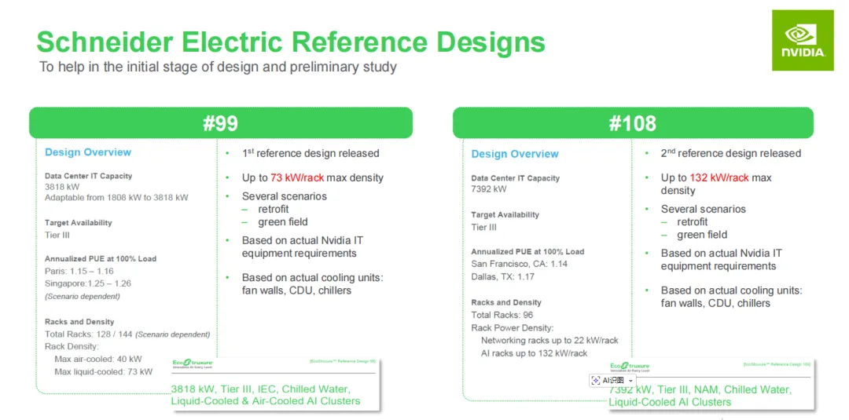This screenshot has width=849, height=420.
Task: Click 'Adaptable from 1808 kW to 3818 kW'
Action: pyautogui.click(x=116, y=197)
